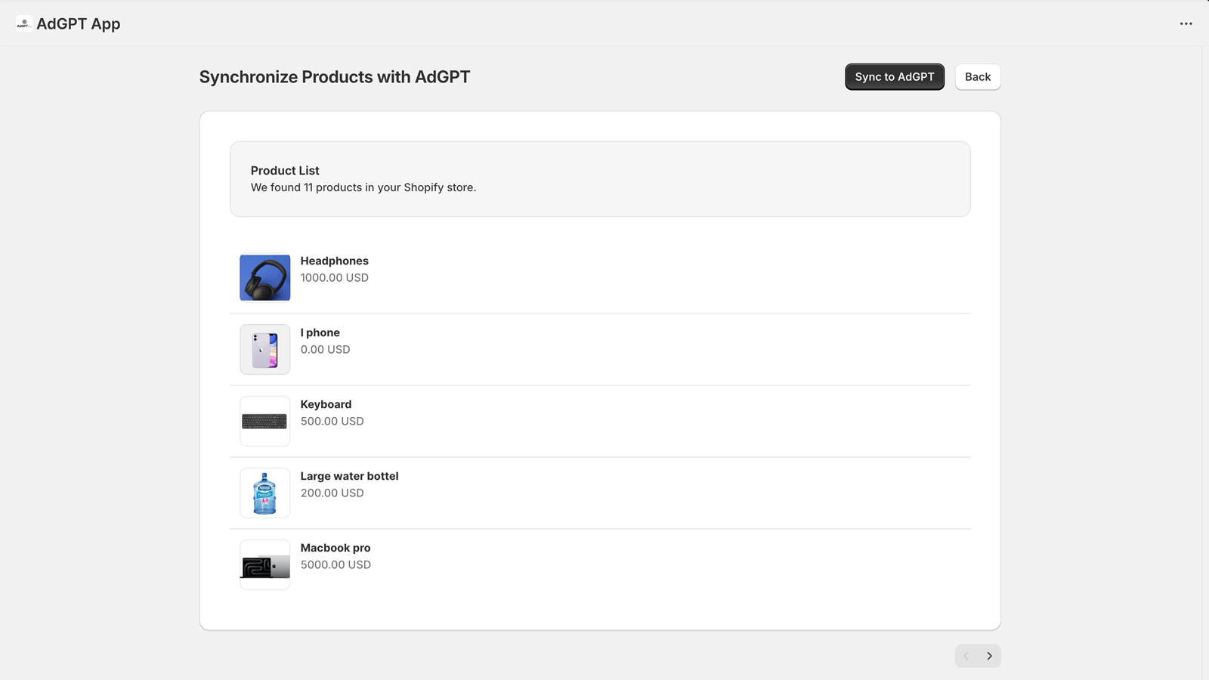This screenshot has height=680, width=1209.
Task: Click the 1000.00 USD price
Action: (335, 277)
